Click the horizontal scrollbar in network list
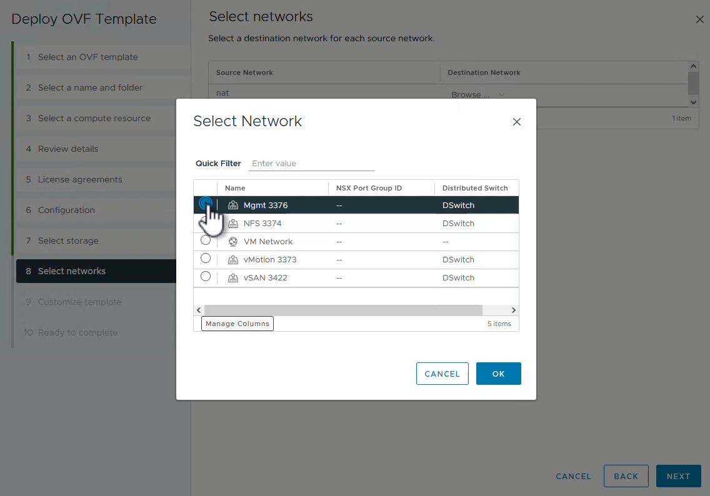710x496 pixels. click(343, 310)
